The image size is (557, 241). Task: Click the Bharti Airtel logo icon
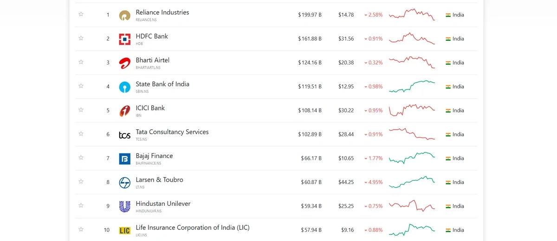click(x=124, y=63)
